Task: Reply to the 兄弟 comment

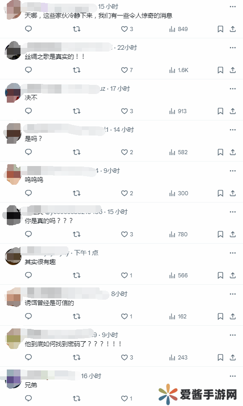Action: point(28,398)
